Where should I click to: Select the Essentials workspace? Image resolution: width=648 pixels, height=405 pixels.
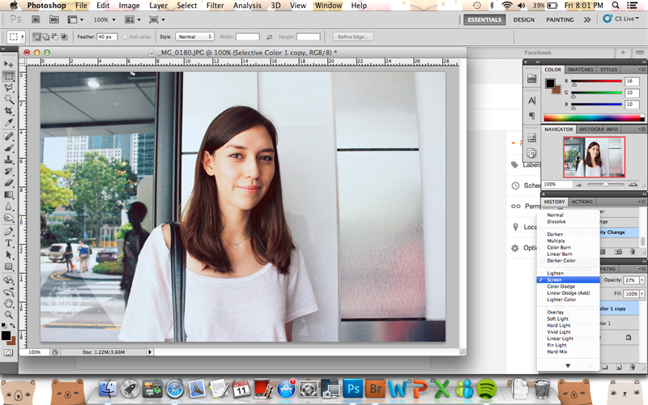(x=484, y=19)
